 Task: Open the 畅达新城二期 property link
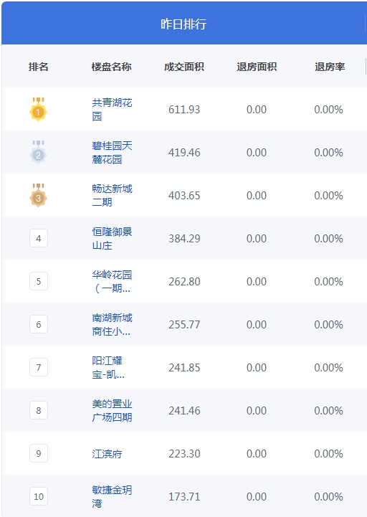click(x=112, y=195)
